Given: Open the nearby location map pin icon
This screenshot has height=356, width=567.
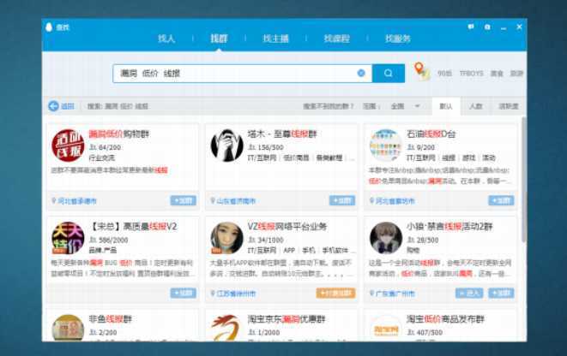Looking at the screenshot, I should pyautogui.click(x=422, y=71).
